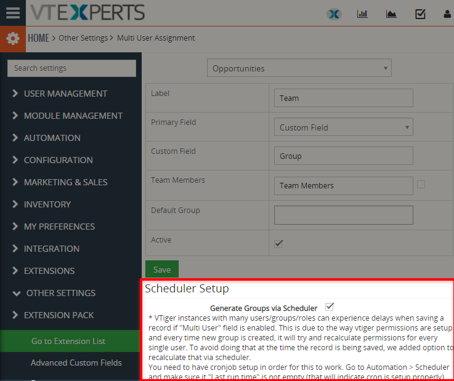
Task: Expand CONFIGURATION section
Action: click(x=52, y=160)
